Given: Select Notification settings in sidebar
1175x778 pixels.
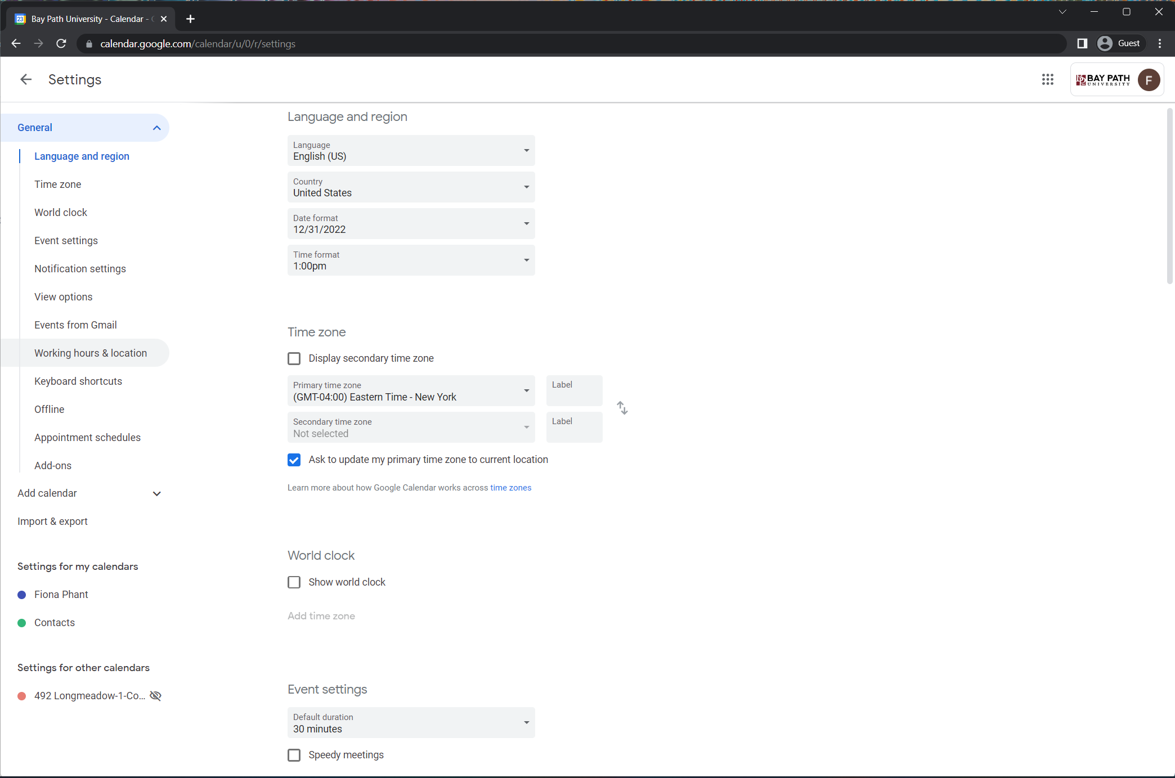Looking at the screenshot, I should click(80, 269).
